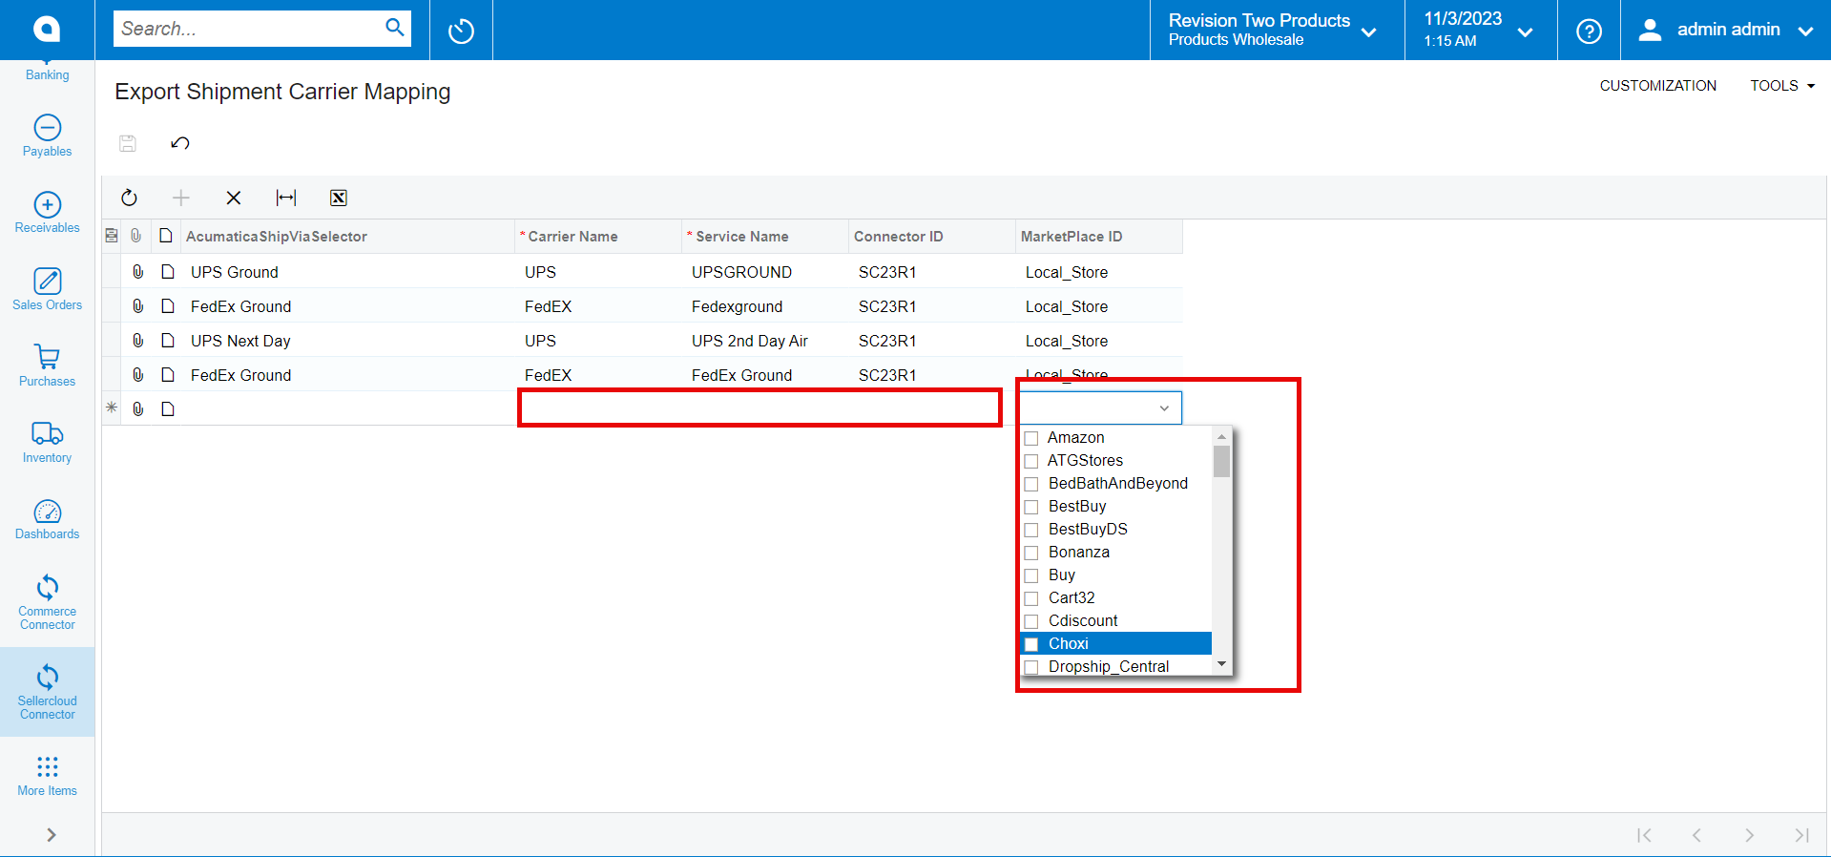Check the ATGStores marketplace checkbox

[x=1031, y=461]
